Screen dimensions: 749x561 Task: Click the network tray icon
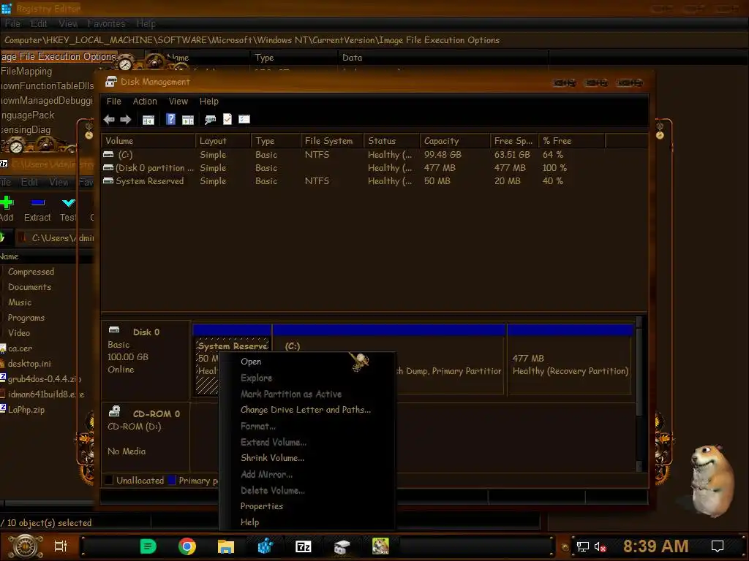pyautogui.click(x=583, y=546)
